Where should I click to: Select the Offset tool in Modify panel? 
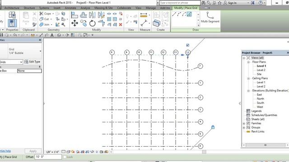pos(83,15)
